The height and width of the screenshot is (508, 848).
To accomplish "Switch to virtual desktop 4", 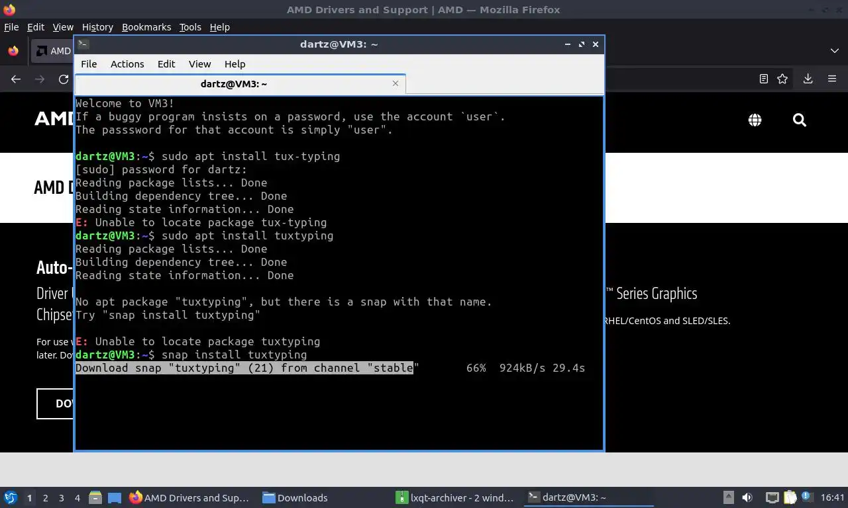I will pos(77,498).
